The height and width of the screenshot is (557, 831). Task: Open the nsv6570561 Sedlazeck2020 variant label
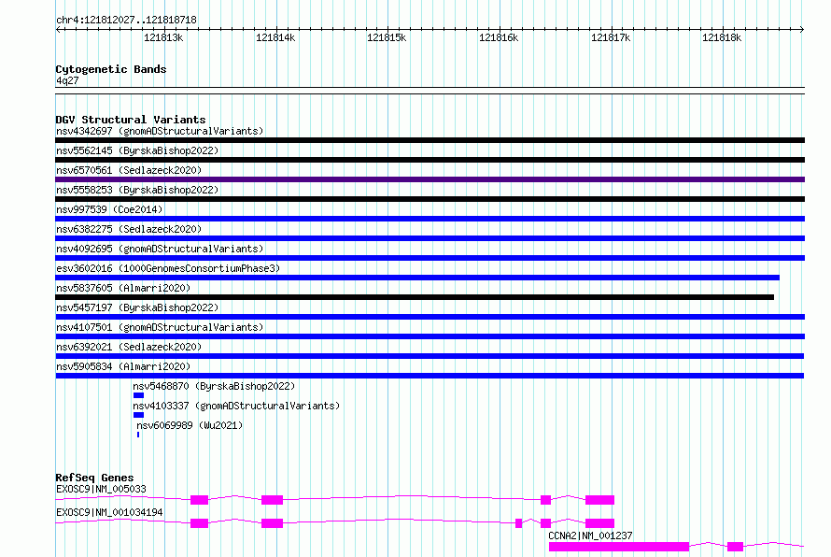129,170
